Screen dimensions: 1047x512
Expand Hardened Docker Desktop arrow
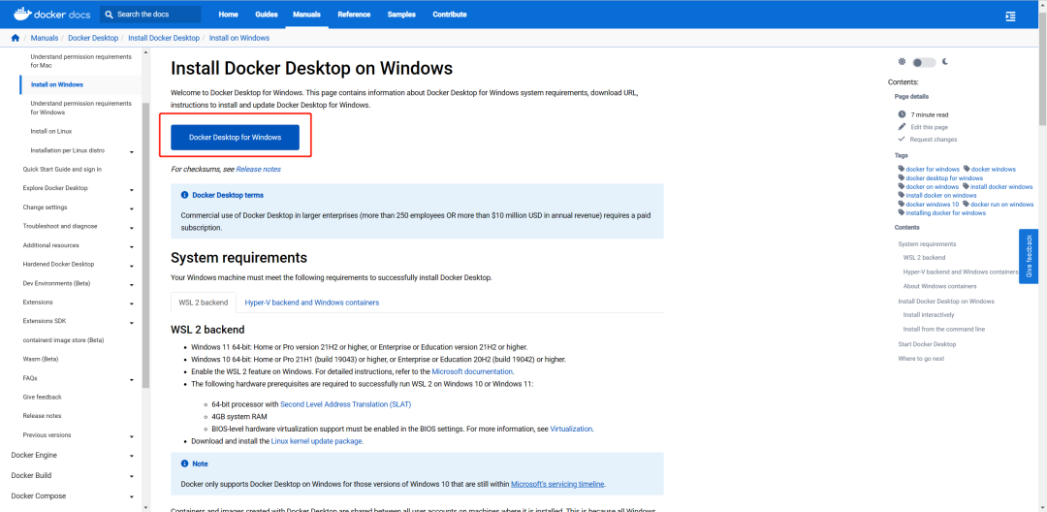coord(132,266)
